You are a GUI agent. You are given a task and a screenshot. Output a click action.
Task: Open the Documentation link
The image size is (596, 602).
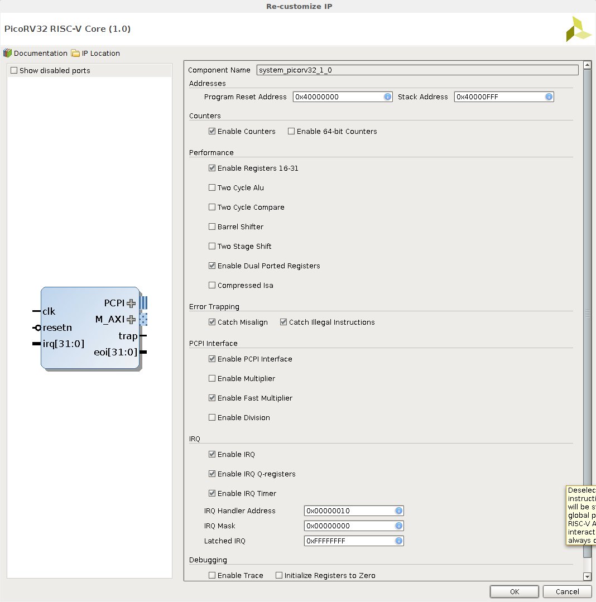40,53
